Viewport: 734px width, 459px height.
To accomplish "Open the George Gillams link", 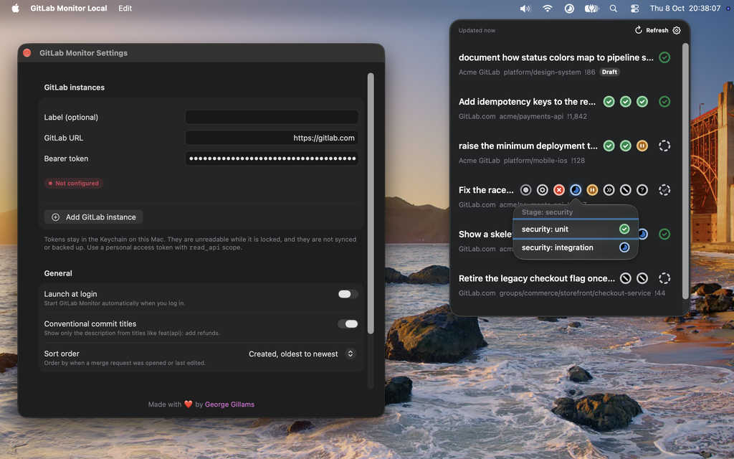I will (229, 404).
